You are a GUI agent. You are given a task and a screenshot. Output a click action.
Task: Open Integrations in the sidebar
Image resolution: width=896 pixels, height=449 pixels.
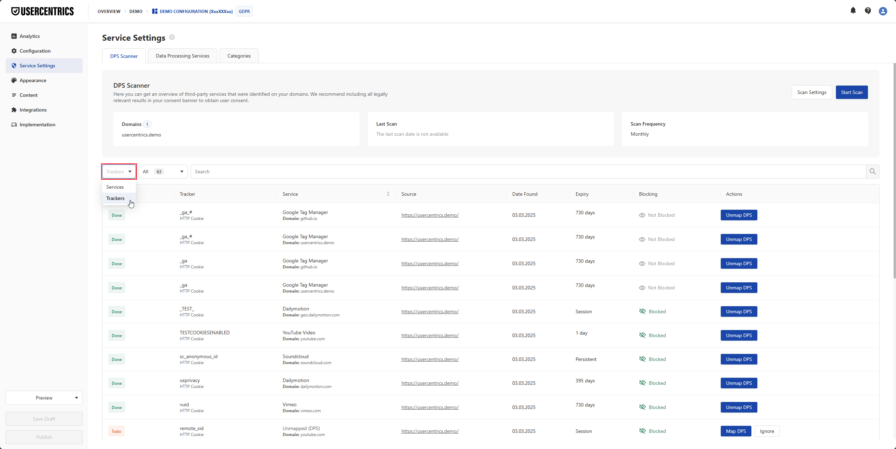[x=44, y=110]
